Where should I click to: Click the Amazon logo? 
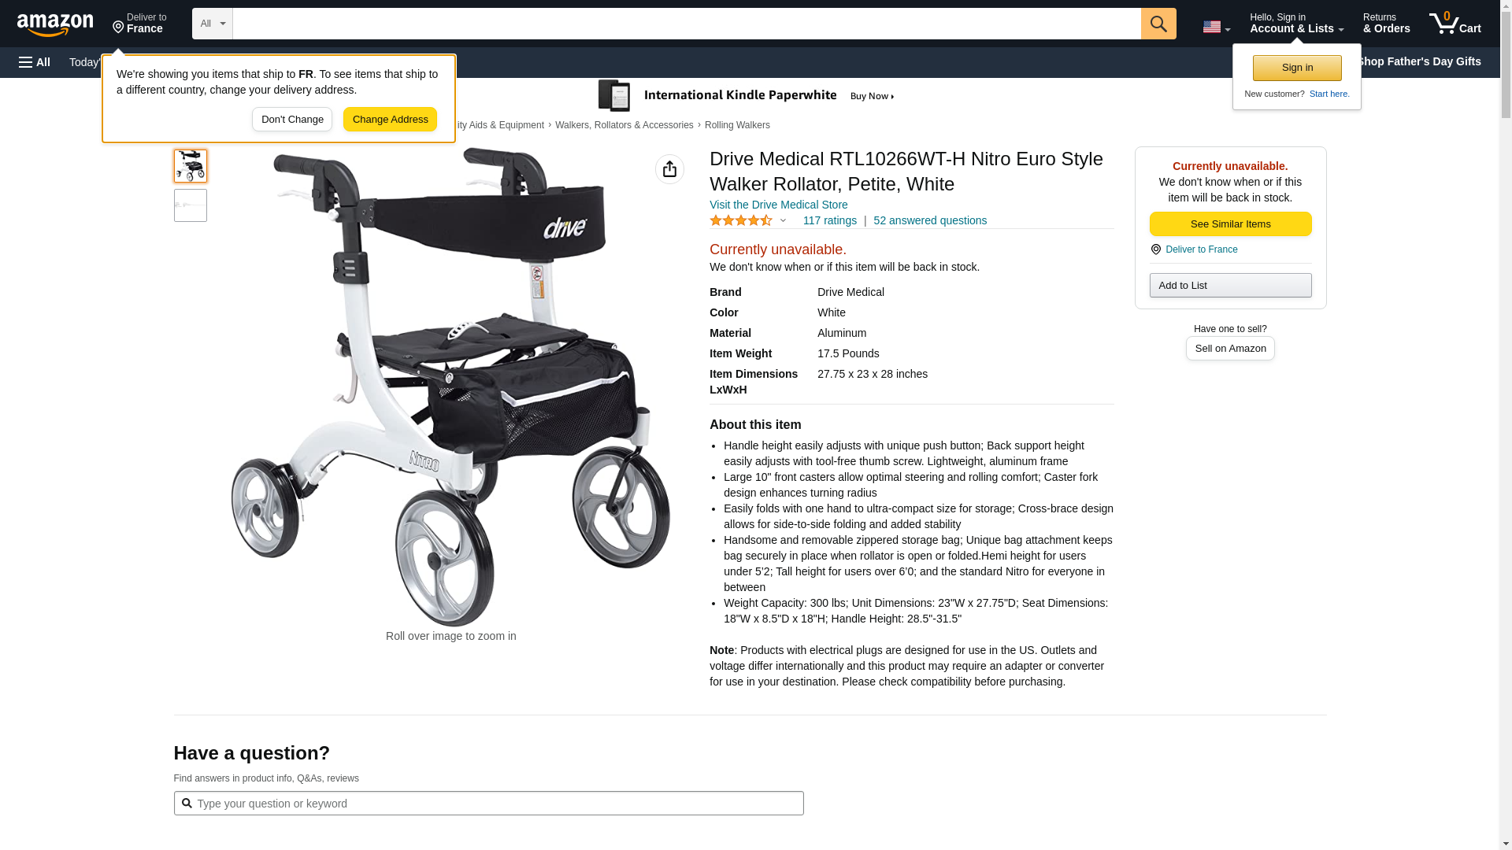point(55,24)
